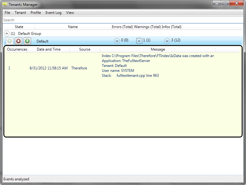The width and height of the screenshot is (246, 185).
Task: Expand the errors section showing 0 (0)
Action: 117,40
